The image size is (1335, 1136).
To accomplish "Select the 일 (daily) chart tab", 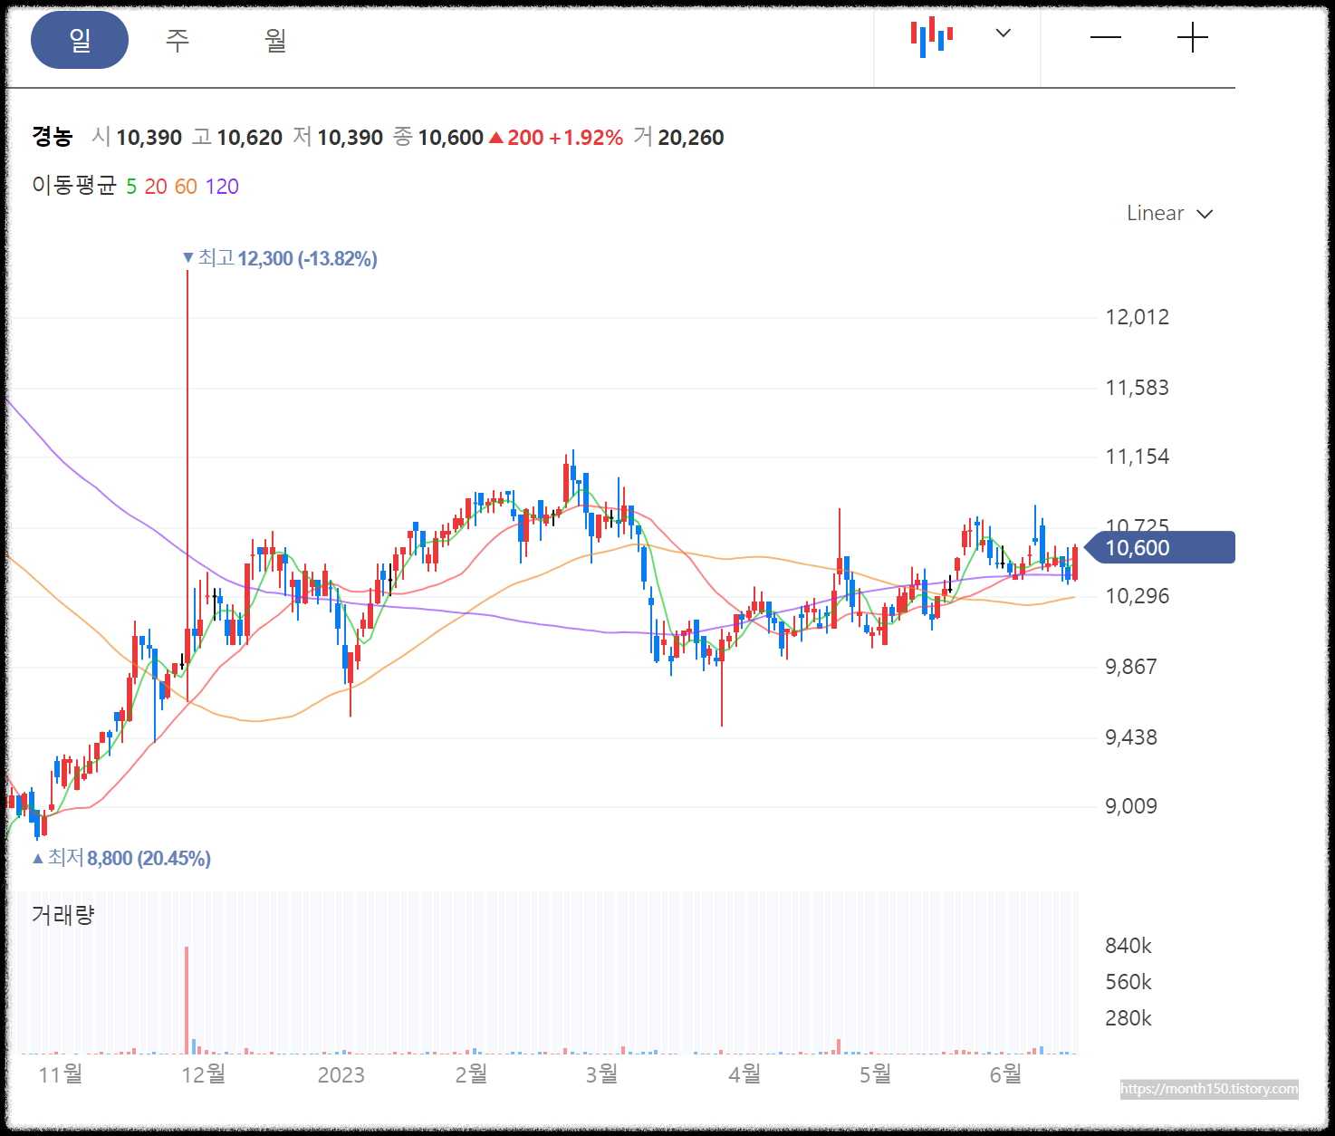I will coord(80,40).
